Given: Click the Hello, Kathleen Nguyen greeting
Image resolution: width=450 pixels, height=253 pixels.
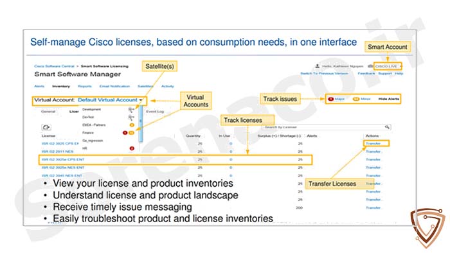Looking at the screenshot, I should coord(343,66).
